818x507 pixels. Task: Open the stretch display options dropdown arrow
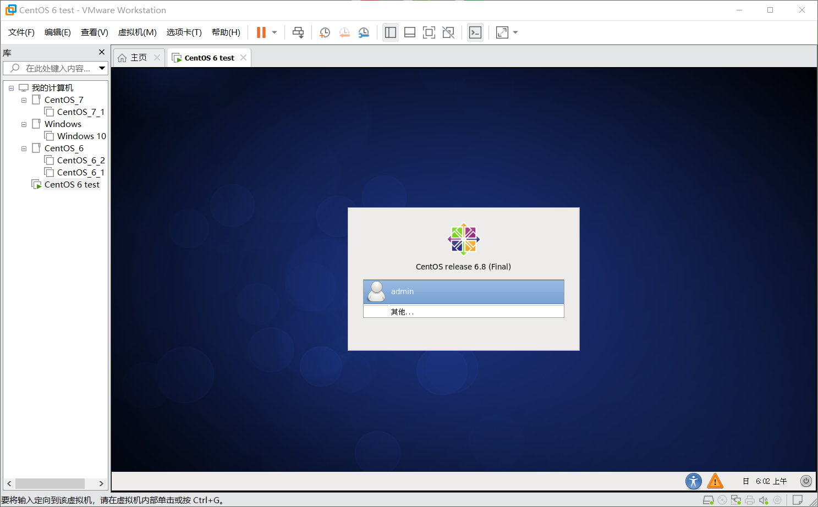[x=515, y=32]
